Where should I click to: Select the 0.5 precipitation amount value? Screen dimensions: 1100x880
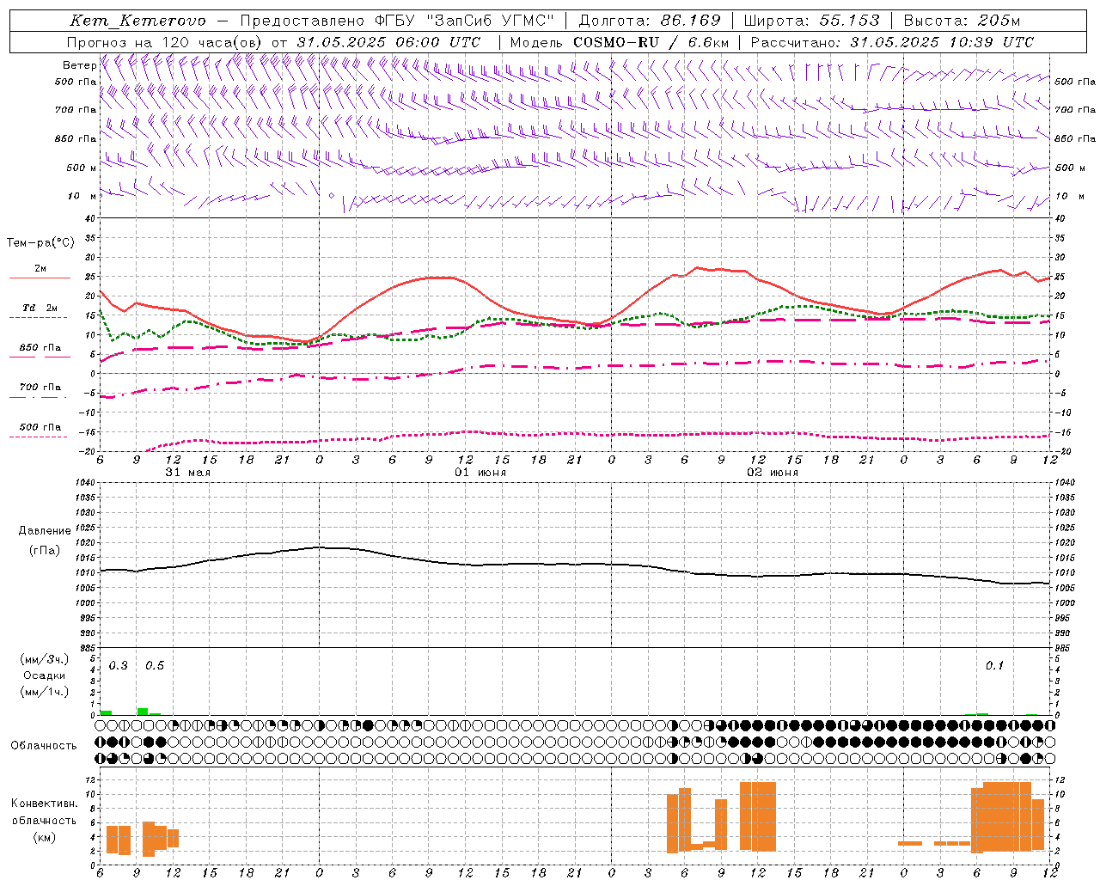pos(155,666)
